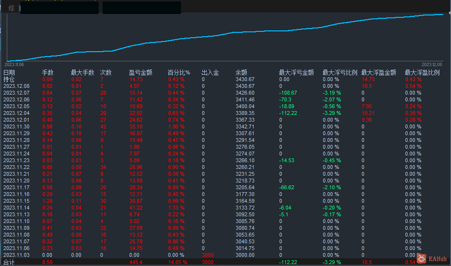Image resolution: width=451 pixels, height=266 pixels.
Task: Select the 2023.11.10 date row
Action: pos(16,221)
